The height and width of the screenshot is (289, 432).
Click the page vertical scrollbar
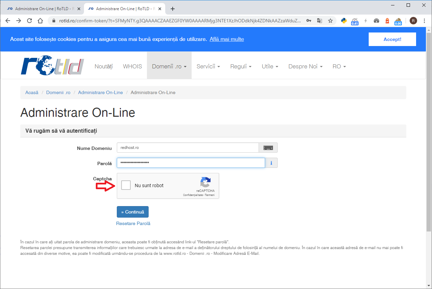[x=429, y=135]
